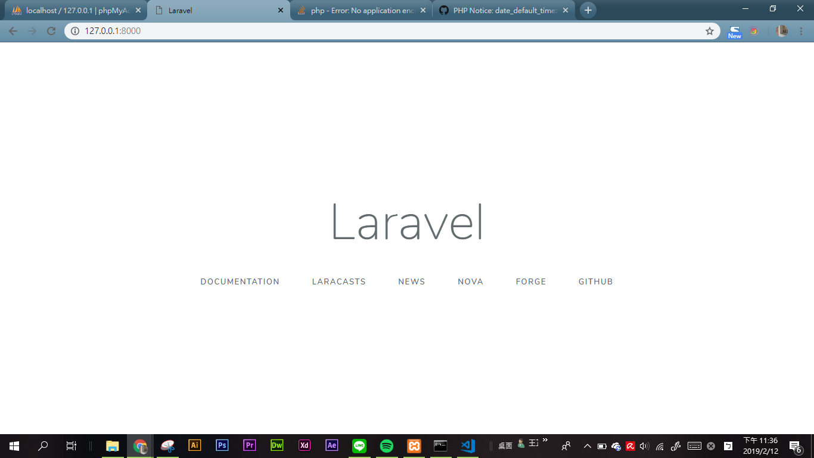The image size is (814, 458).
Task: Open XAMPP control panel from the taskbar
Action: point(414,445)
